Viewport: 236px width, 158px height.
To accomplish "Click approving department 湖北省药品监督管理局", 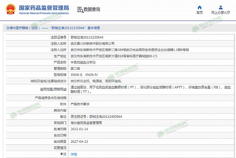I will [x=86, y=123].
